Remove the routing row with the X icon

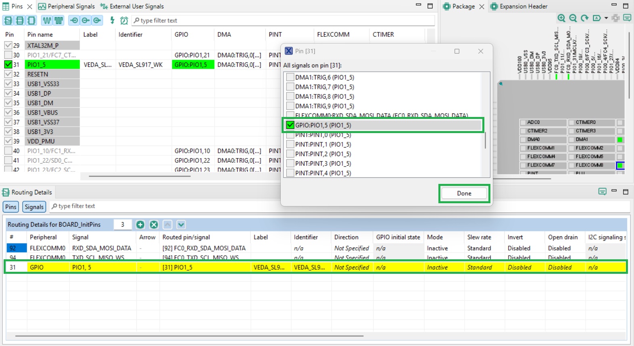click(154, 225)
